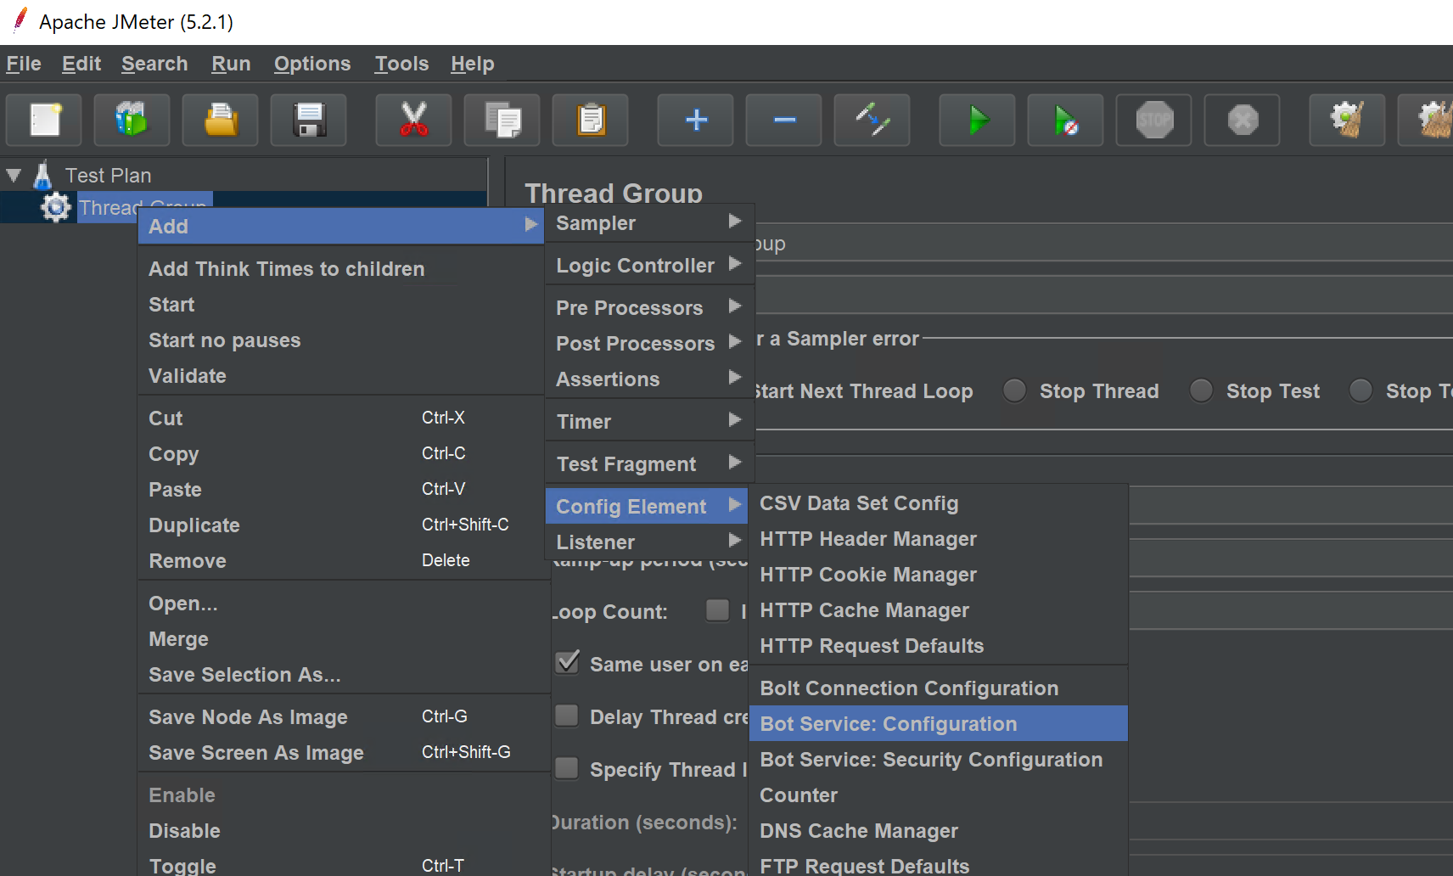Expand the Sampler submenu
1453x876 pixels.
click(649, 223)
